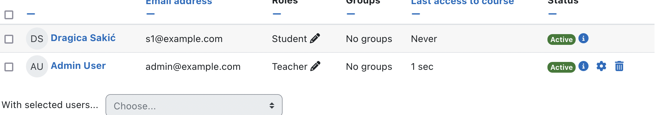Collapse the Email address column
Image resolution: width=671 pixels, height=115 pixels.
[150, 14]
